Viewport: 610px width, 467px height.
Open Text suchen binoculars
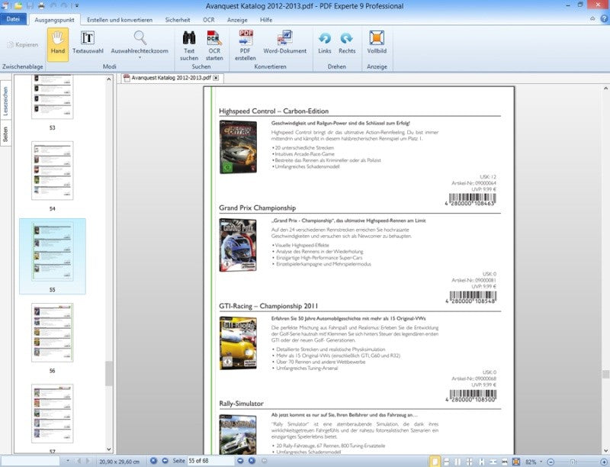(189, 46)
